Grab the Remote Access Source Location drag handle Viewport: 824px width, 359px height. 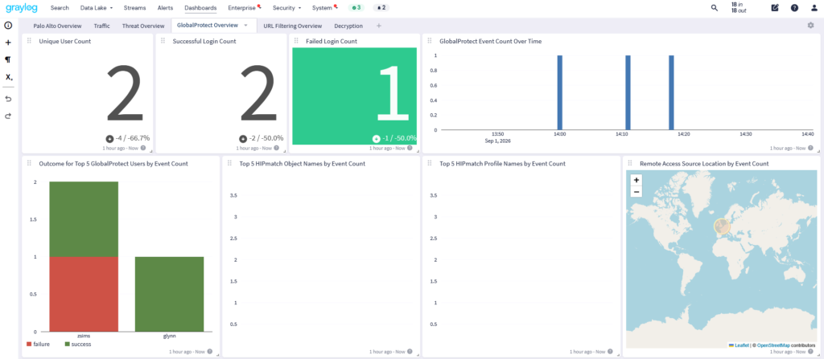coord(630,164)
